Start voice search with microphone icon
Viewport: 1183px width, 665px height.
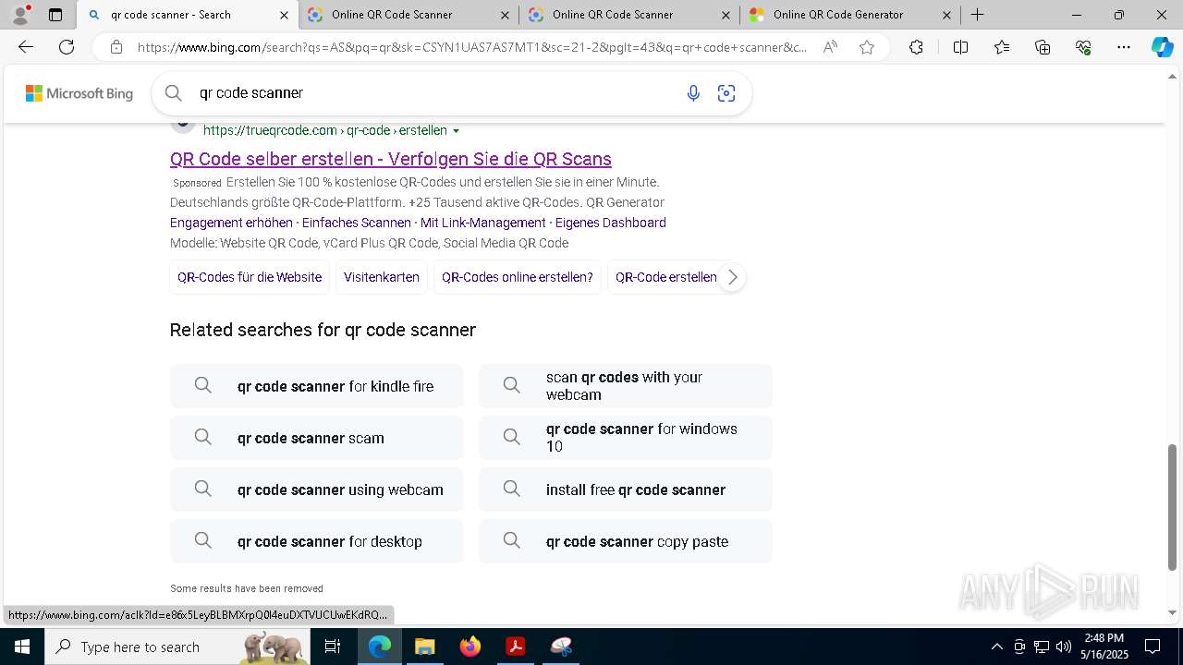pyautogui.click(x=693, y=92)
